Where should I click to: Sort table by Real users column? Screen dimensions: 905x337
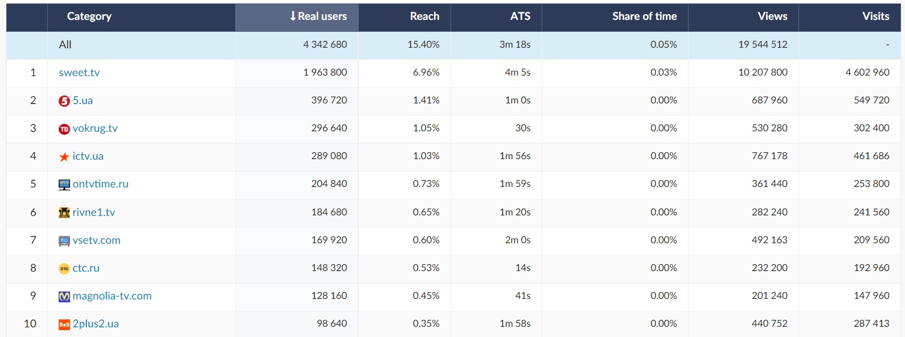318,16
